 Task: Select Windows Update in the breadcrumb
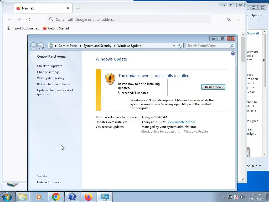(129, 46)
